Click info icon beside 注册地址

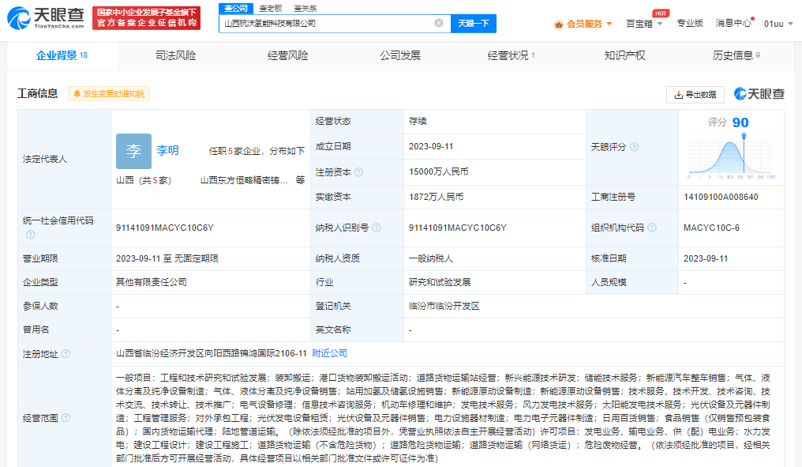coord(66,354)
